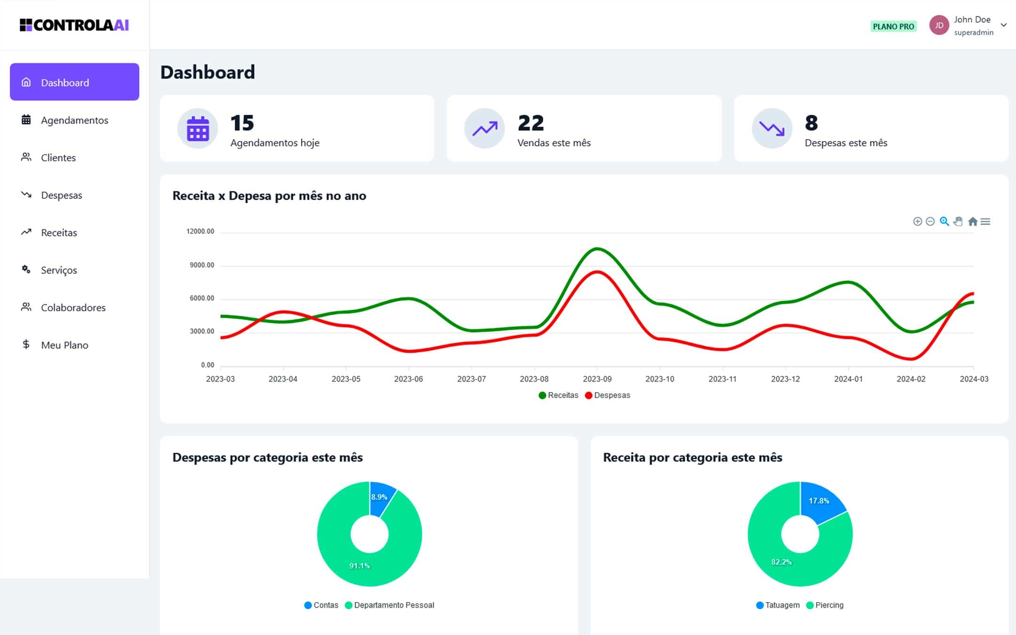Go to Dashboard in the sidebar

click(74, 82)
